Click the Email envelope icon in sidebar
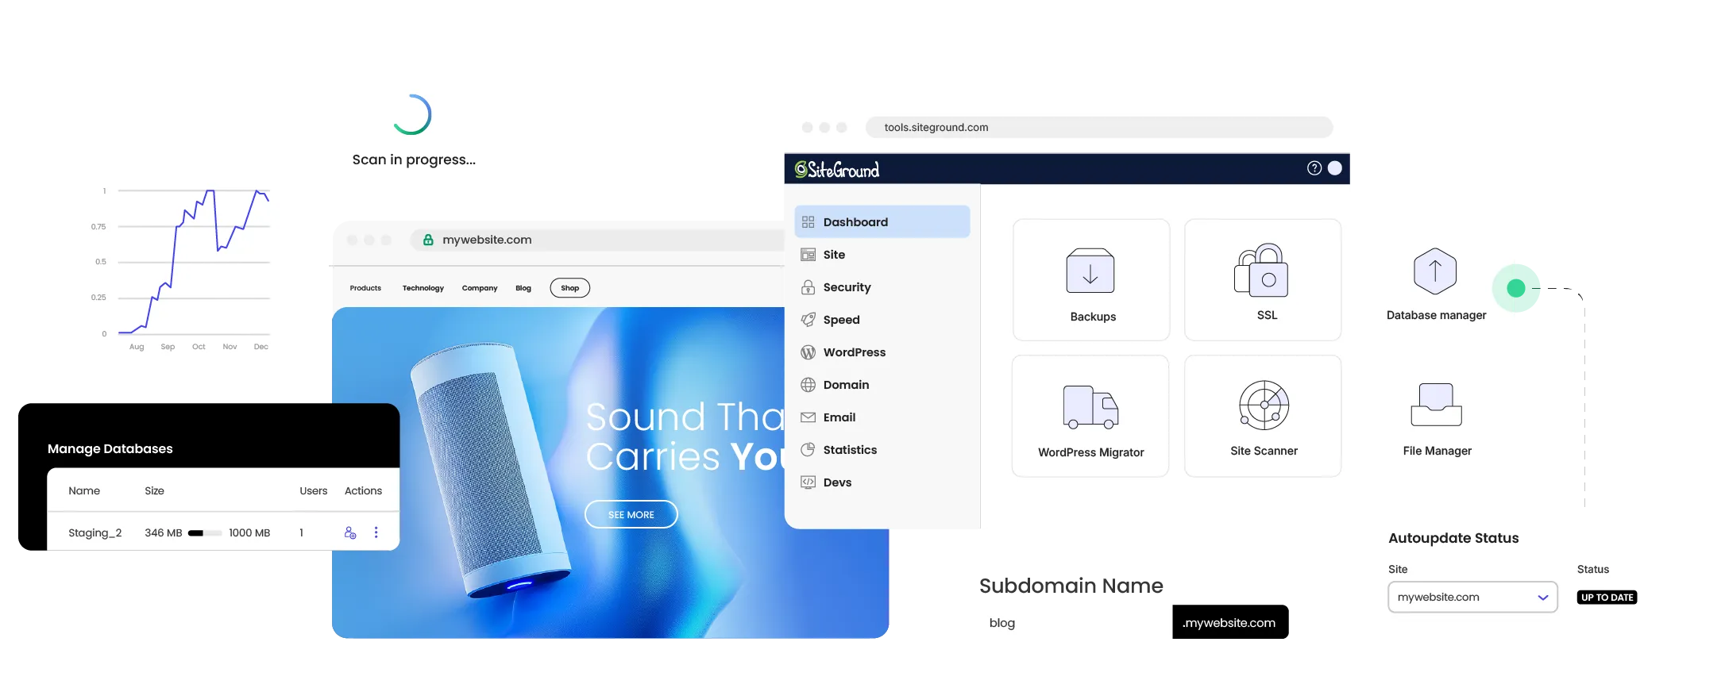The image size is (1725, 688). point(808,417)
